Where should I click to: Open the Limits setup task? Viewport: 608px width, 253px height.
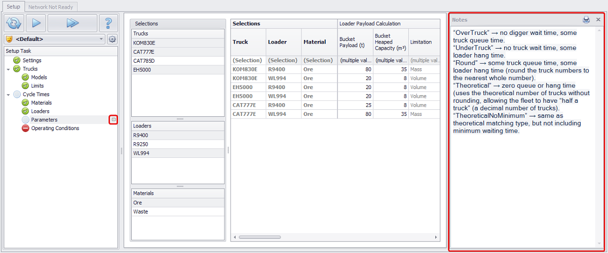(x=37, y=86)
